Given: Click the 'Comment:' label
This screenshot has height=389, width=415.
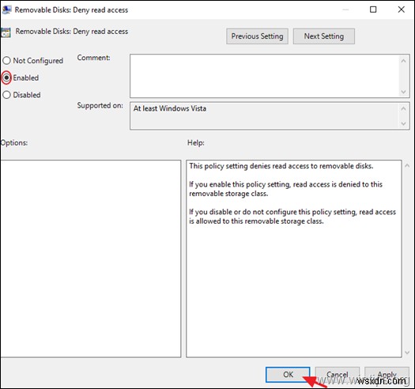Looking at the screenshot, I should (94, 58).
